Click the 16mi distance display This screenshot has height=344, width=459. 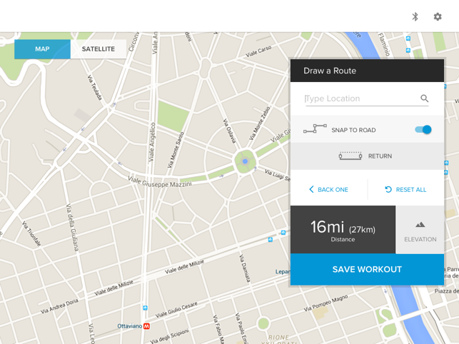coord(343,230)
